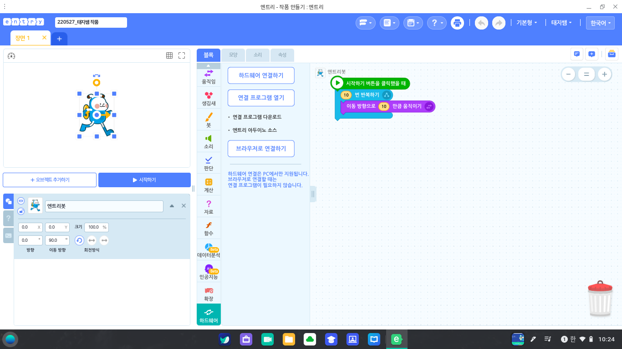Select the 하드웨어 block category

pos(209,315)
